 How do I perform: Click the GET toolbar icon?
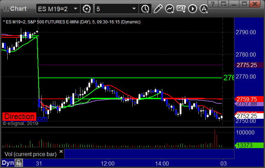[x=181, y=9]
